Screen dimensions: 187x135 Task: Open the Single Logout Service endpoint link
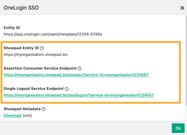click(x=79, y=95)
